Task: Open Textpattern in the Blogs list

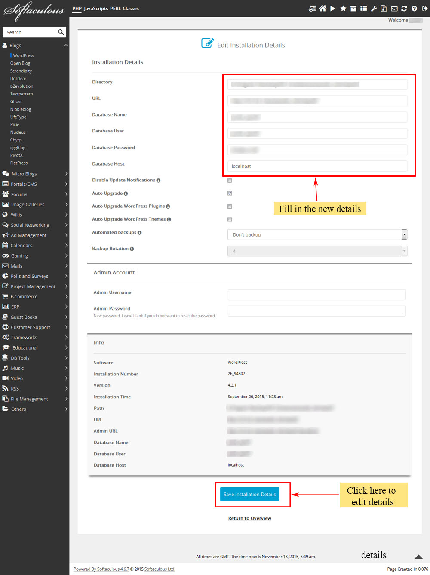Action: pos(21,94)
